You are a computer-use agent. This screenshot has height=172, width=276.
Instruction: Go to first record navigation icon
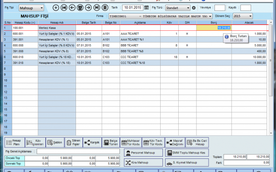coord(64,8)
